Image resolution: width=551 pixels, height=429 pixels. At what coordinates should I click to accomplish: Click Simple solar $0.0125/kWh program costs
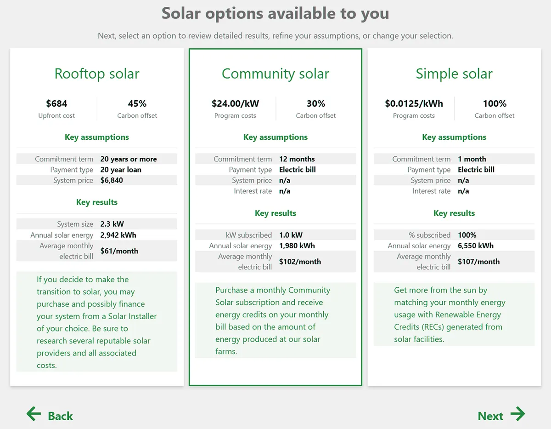point(414,104)
